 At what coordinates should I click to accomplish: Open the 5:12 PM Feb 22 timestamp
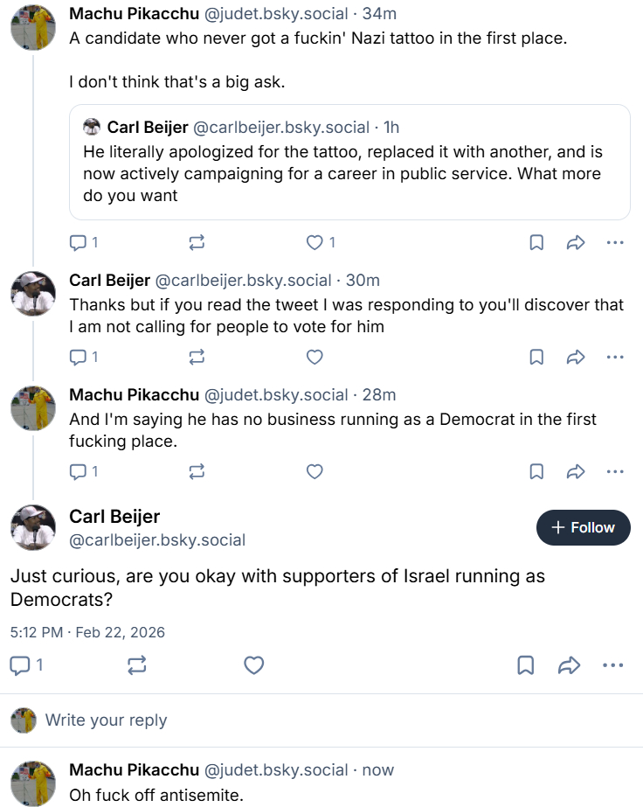[87, 631]
